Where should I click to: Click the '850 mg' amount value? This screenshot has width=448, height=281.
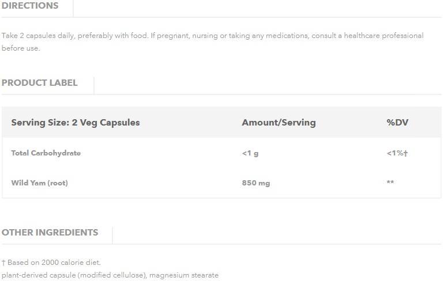pyautogui.click(x=256, y=183)
